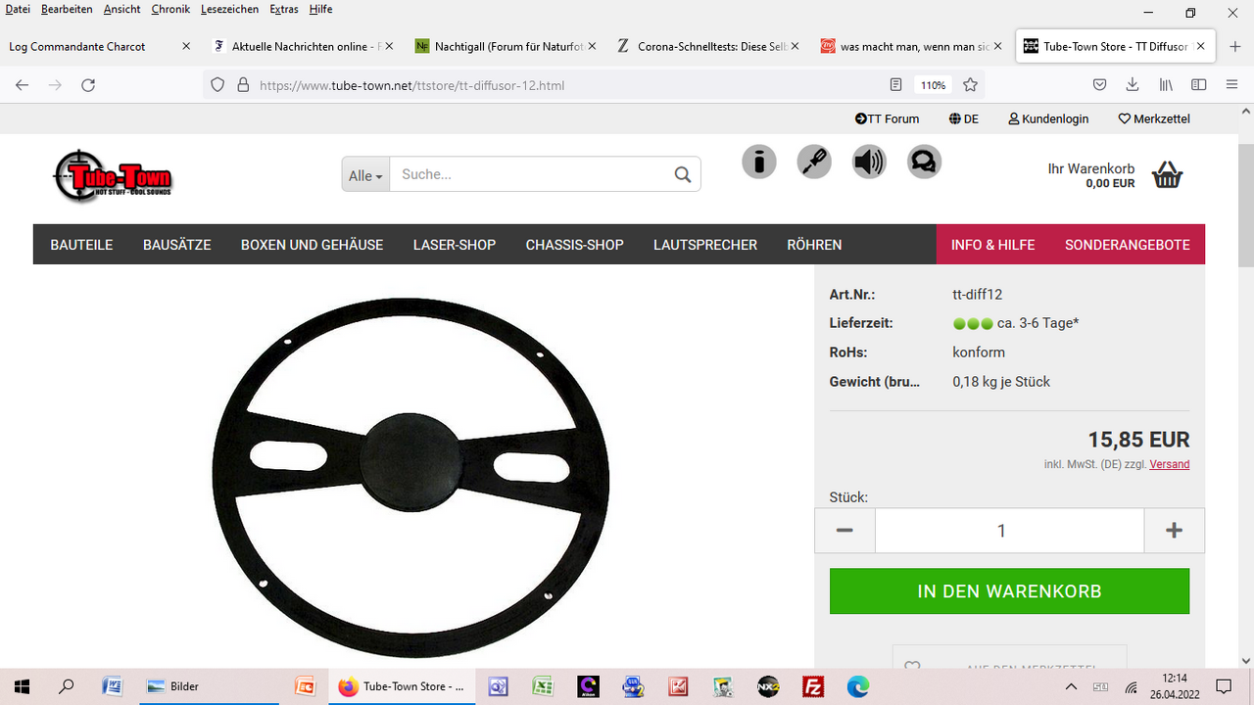
Task: Open the notification center icon
Action: tap(1223, 686)
